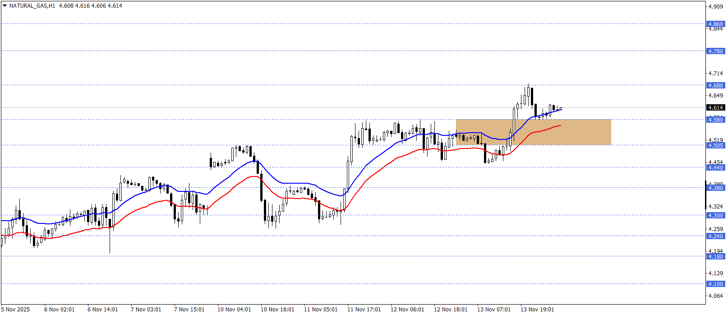Select the 4.440 horizontal level label

tap(715, 167)
